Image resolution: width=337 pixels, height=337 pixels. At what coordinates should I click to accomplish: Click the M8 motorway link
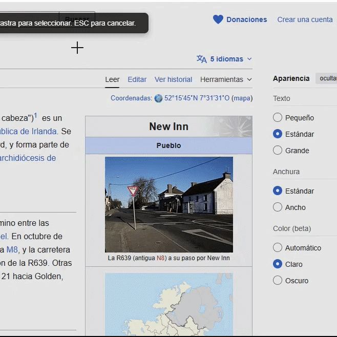pyautogui.click(x=12, y=250)
